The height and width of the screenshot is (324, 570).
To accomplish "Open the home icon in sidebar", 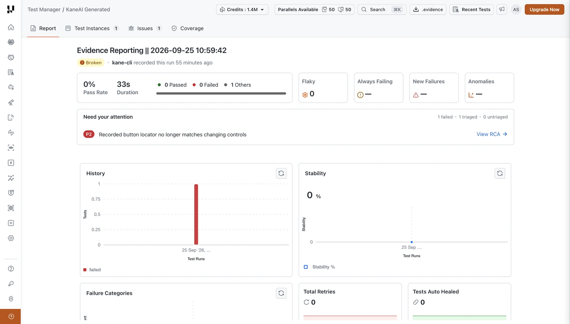I will pyautogui.click(x=11, y=27).
